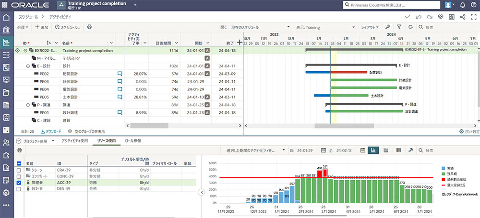Image resolution: width=480 pixels, height=218 pixels.
Task: Toggle the select-all resources checkbox
Action: coord(19,163)
